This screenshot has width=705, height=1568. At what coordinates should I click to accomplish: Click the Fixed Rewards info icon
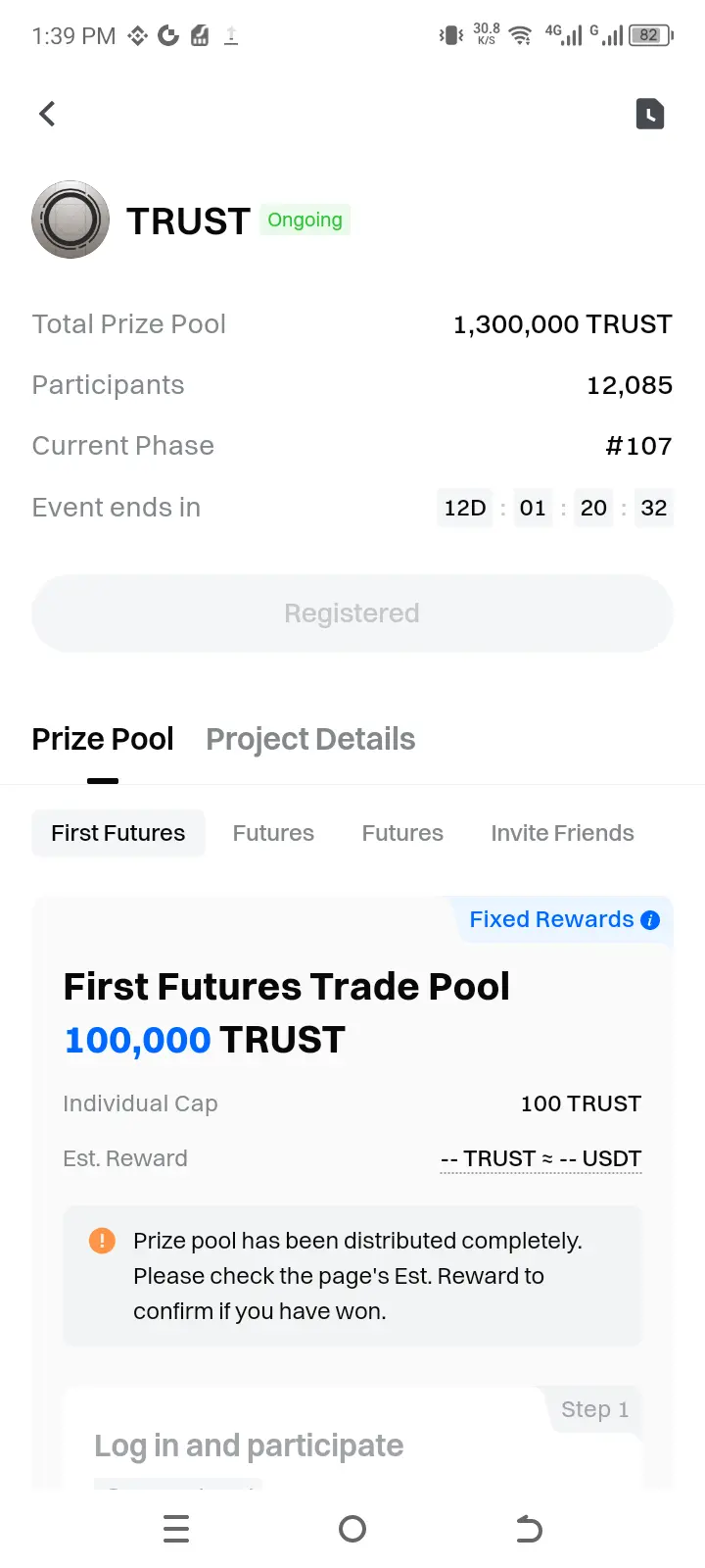650,920
